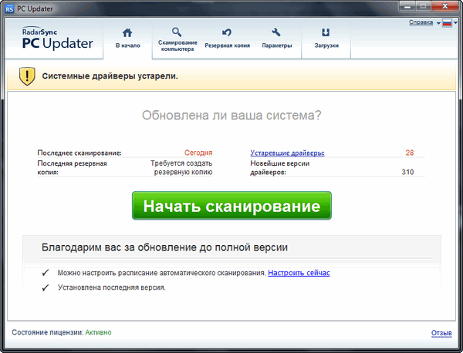Click Системные драйверы устарели message
The height and width of the screenshot is (353, 463).
[x=110, y=76]
